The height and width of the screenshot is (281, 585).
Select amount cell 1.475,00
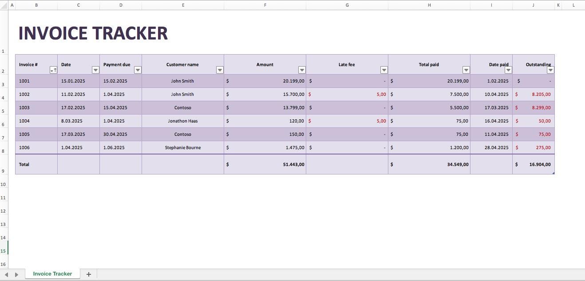pyautogui.click(x=265, y=148)
